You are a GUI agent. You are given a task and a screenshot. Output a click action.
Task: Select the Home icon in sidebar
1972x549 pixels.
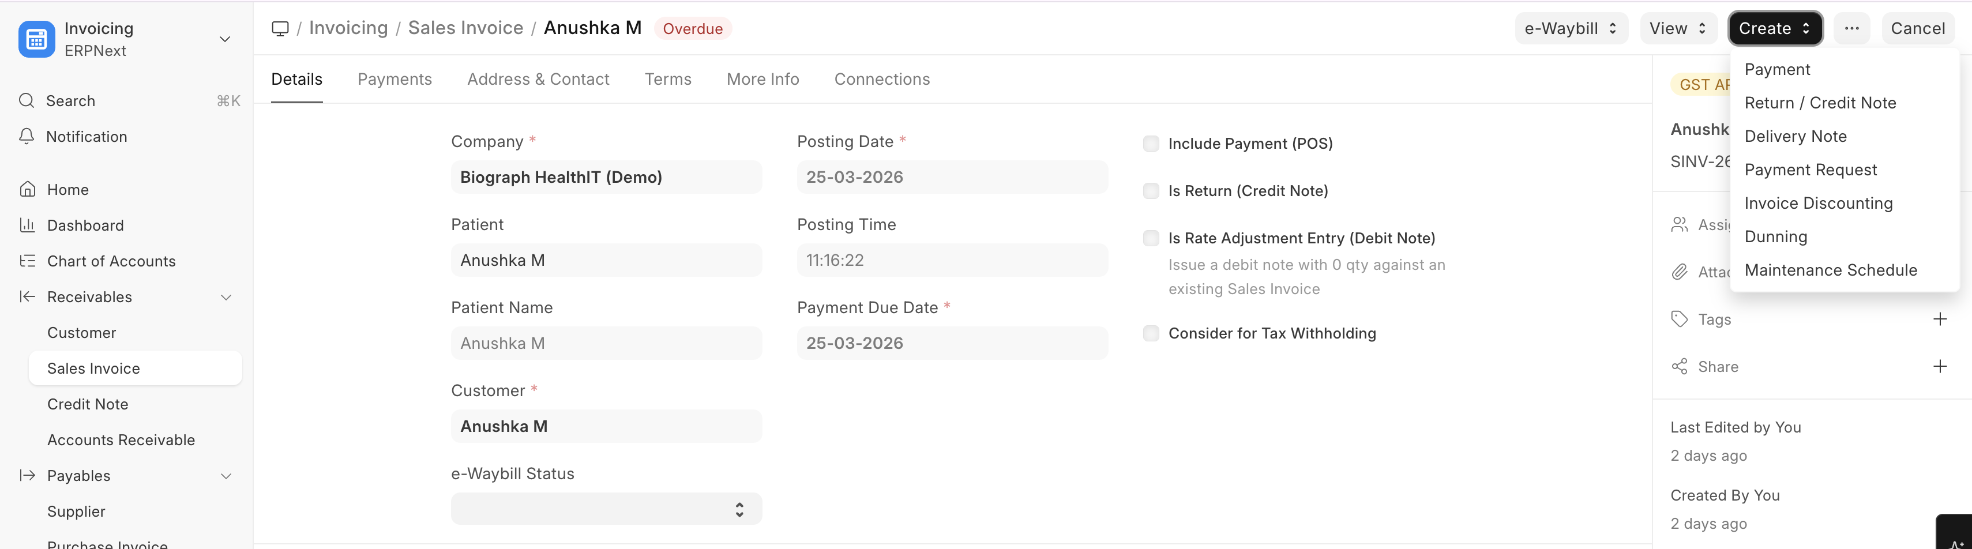pyautogui.click(x=26, y=189)
